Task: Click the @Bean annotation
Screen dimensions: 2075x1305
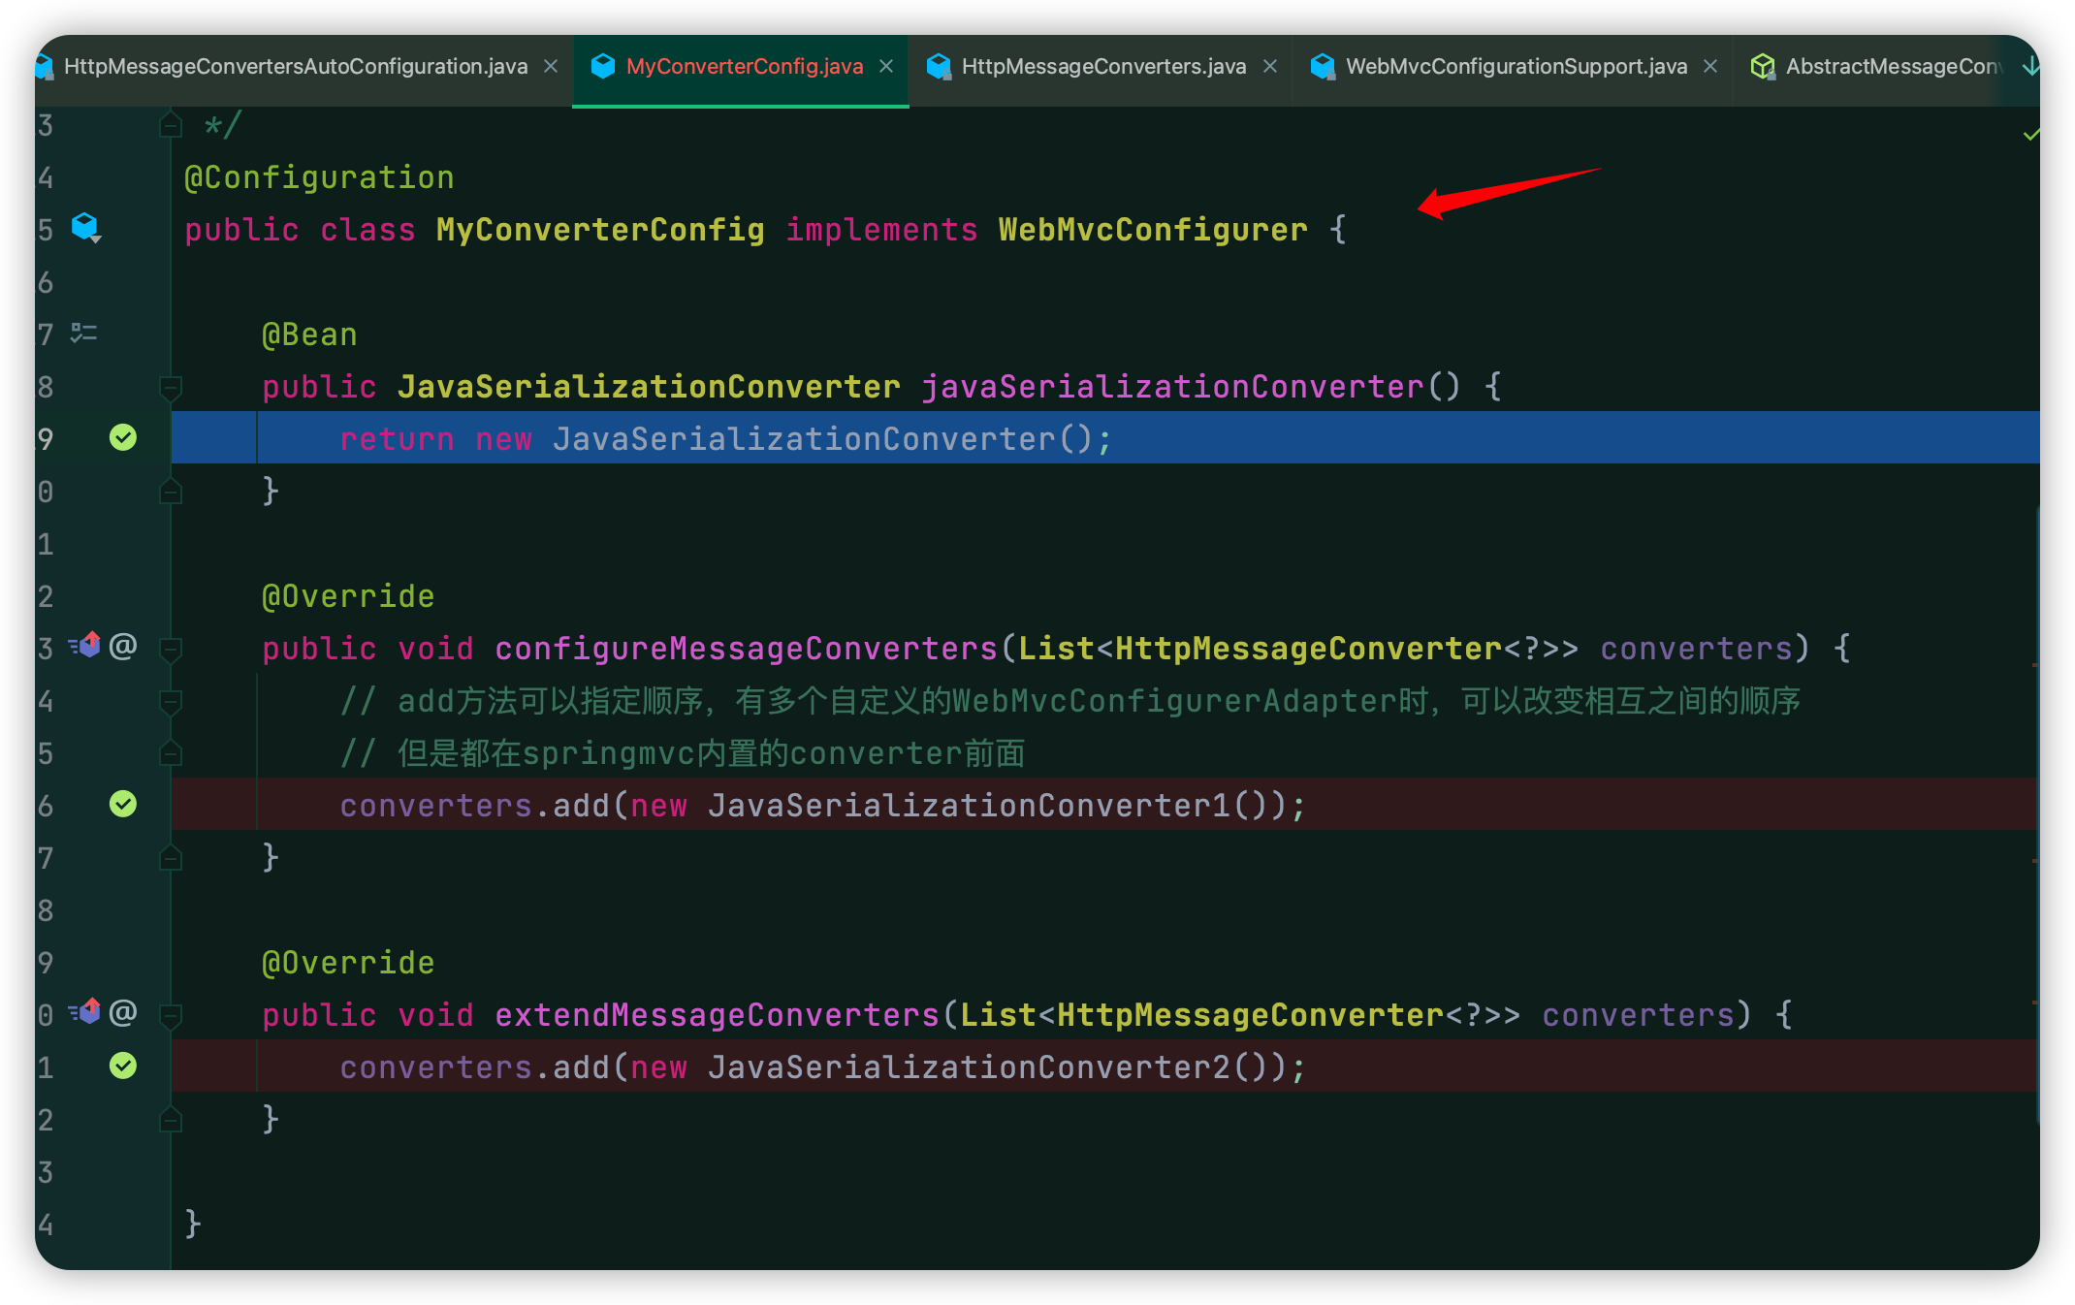Action: [309, 334]
